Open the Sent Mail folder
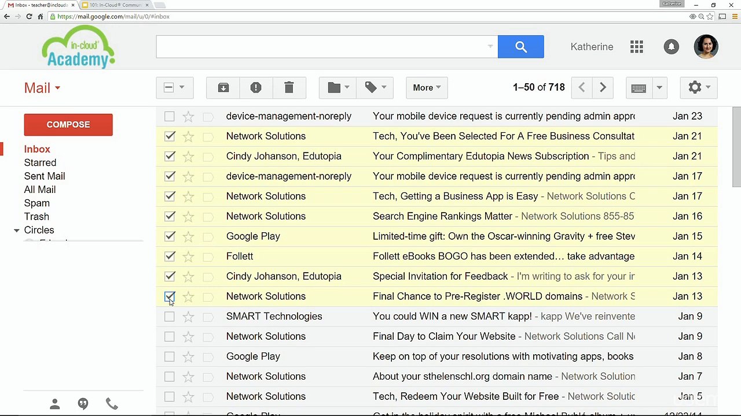This screenshot has width=741, height=416. (45, 176)
